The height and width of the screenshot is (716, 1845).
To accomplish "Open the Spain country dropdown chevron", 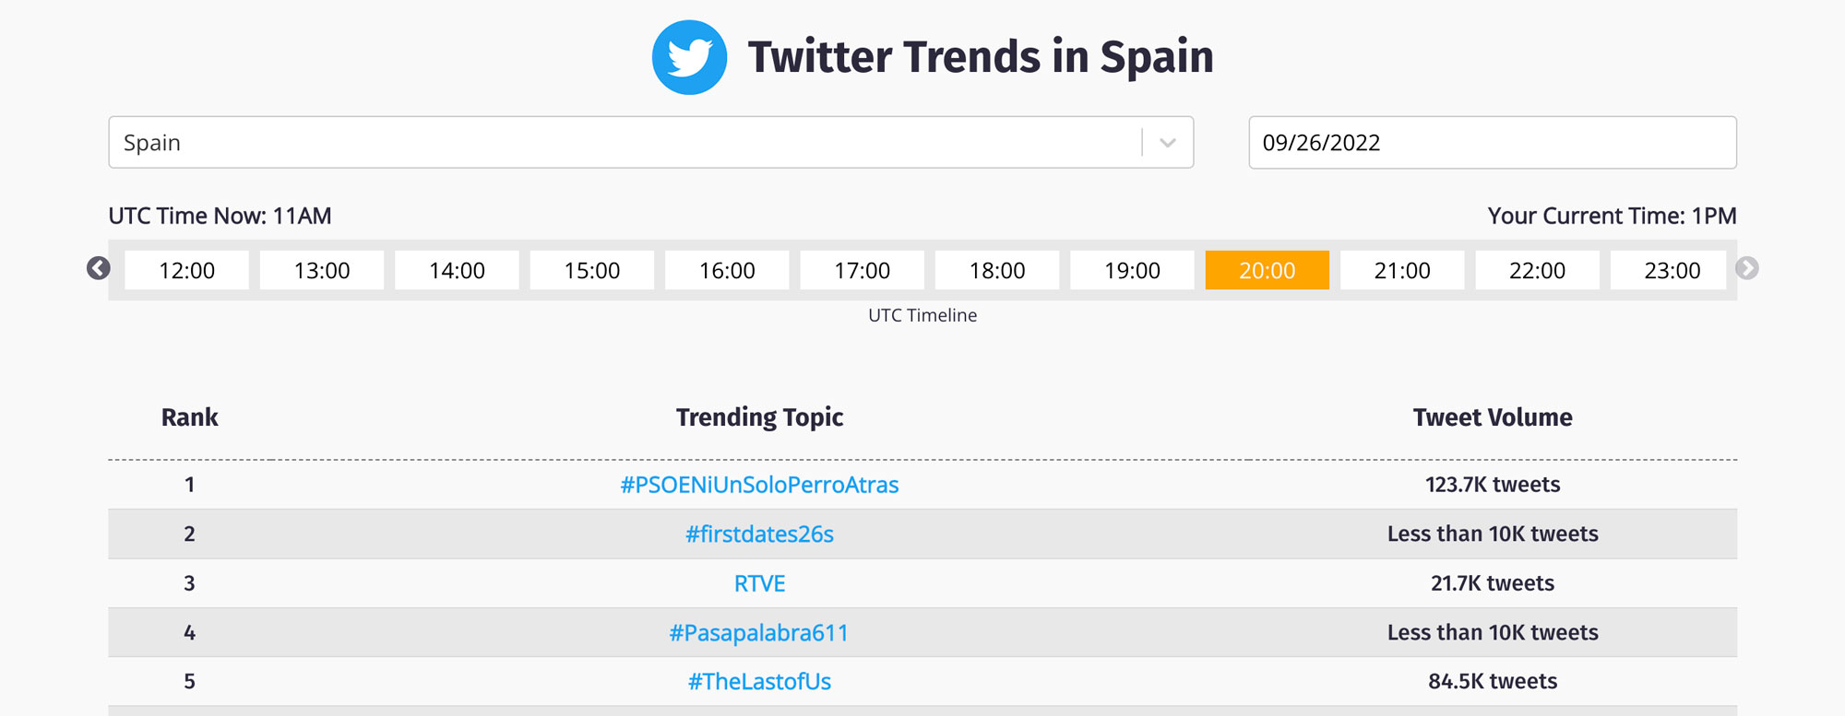I will pyautogui.click(x=1168, y=143).
